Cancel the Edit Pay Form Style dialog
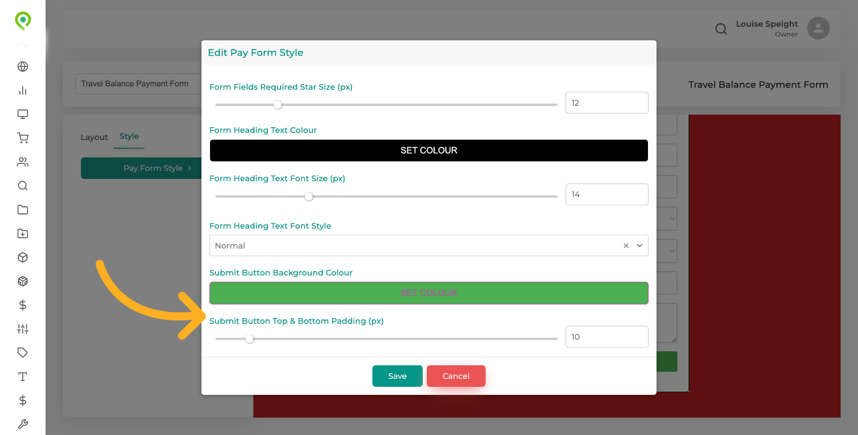 (x=456, y=376)
